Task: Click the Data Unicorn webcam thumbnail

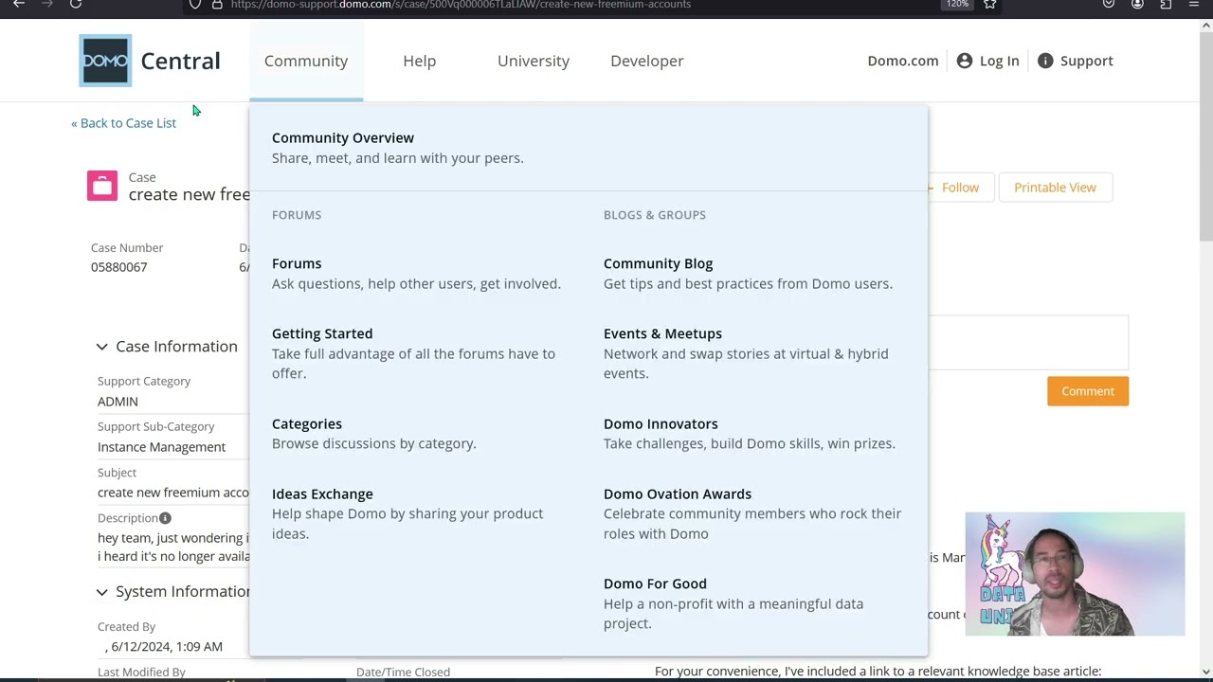Action: tap(1075, 574)
